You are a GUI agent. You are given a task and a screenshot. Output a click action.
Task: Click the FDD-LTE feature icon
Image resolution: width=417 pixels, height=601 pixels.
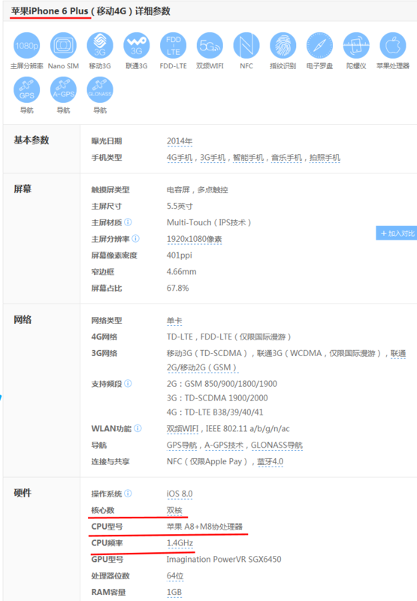tap(174, 46)
